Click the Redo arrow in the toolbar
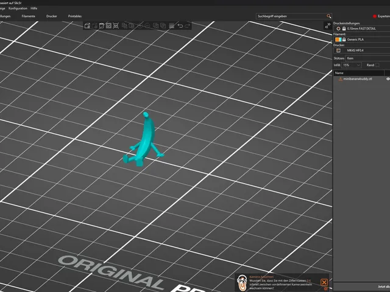 coord(187,26)
